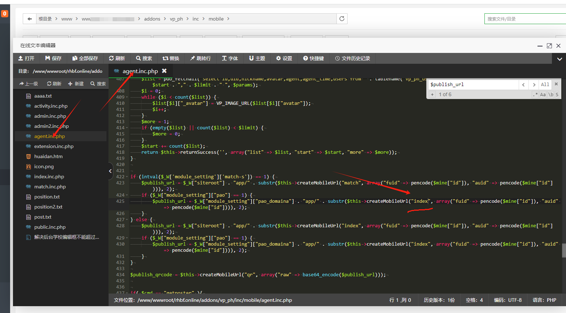
Task: Close the agent.inc.php tab
Action: (x=164, y=71)
